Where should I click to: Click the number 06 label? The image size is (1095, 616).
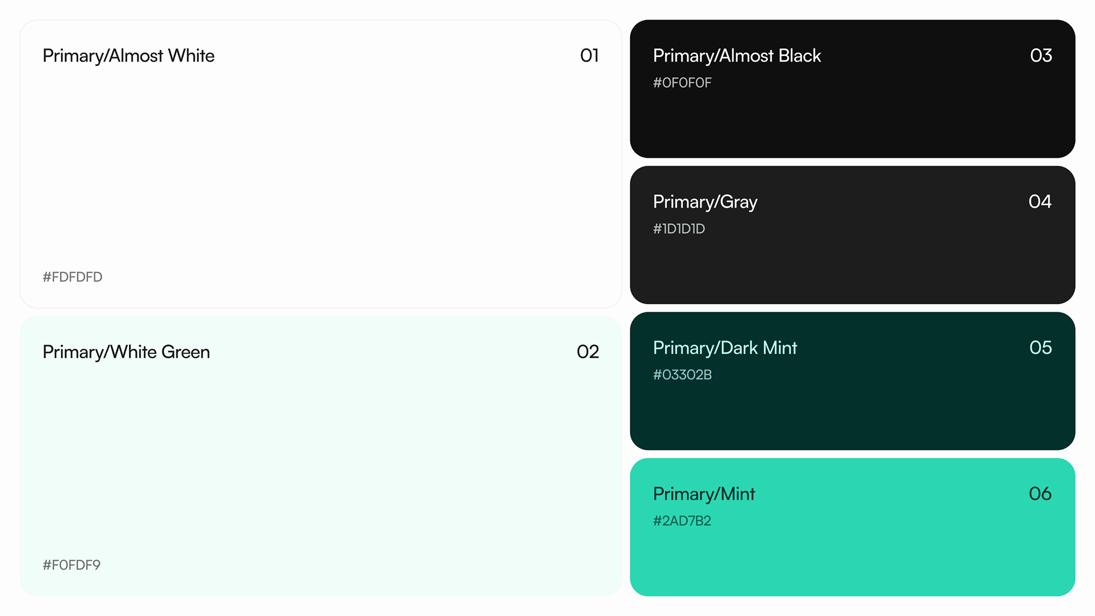[1040, 493]
